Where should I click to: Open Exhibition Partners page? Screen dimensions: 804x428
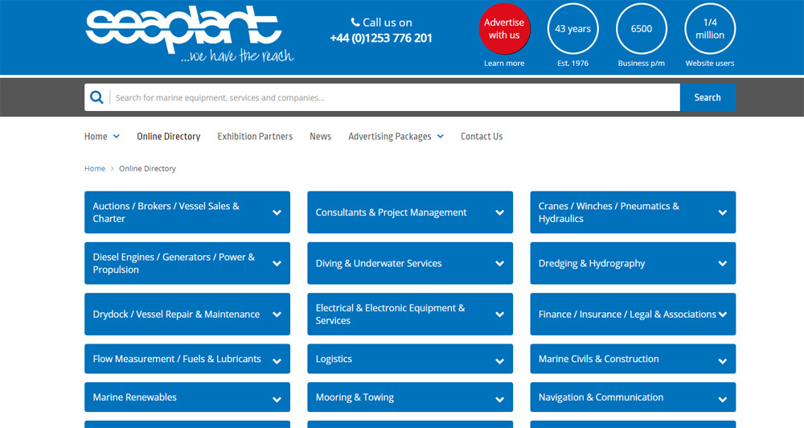coord(255,137)
